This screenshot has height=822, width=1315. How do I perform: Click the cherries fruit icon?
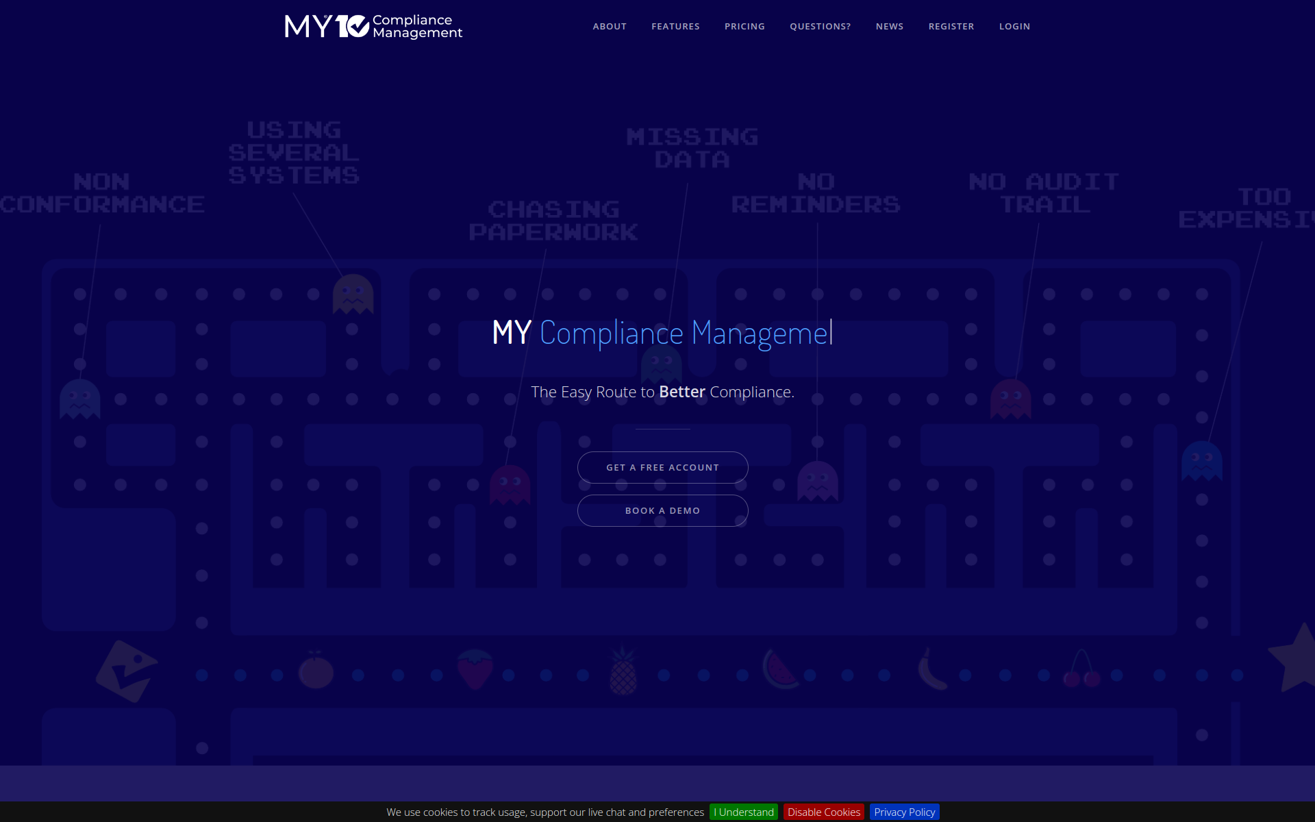pos(1081,669)
